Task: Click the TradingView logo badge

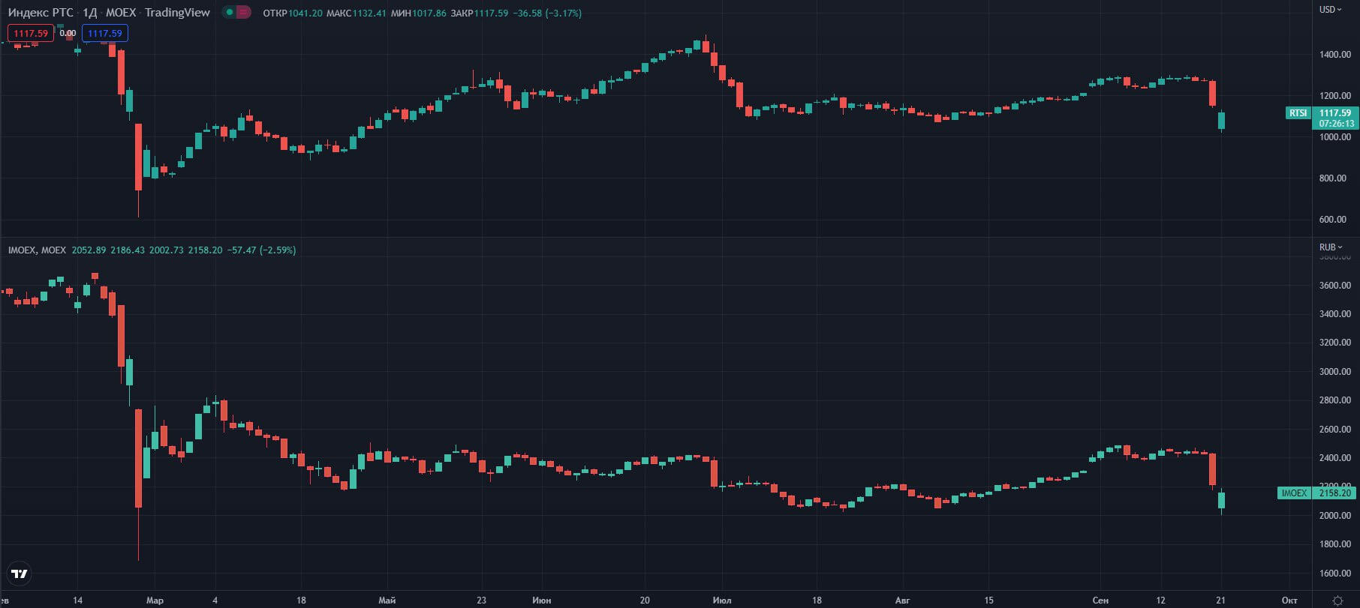Action: click(x=20, y=574)
